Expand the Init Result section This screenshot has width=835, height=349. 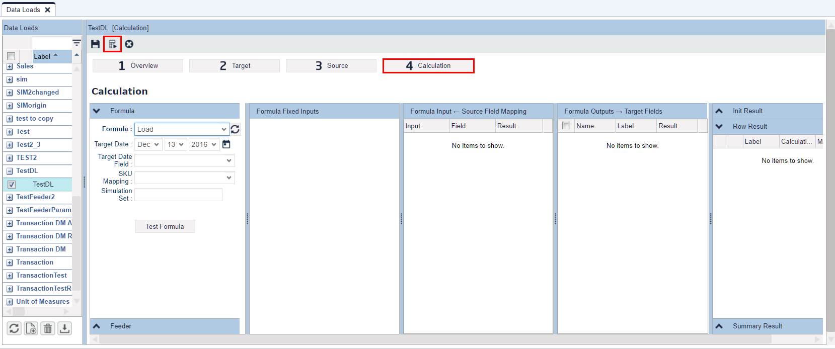(x=719, y=111)
